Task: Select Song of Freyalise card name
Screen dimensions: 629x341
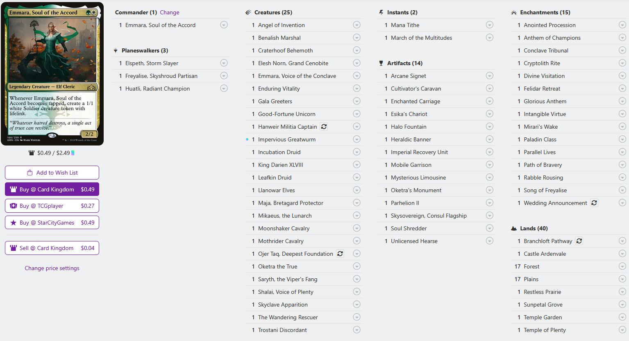Action: 545,190
